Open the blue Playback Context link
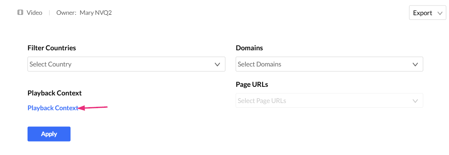This screenshot has height=155, width=449. tap(53, 108)
